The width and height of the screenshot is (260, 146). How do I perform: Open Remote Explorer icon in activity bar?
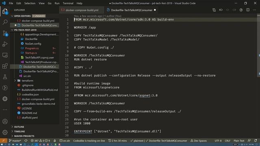pos(5,55)
